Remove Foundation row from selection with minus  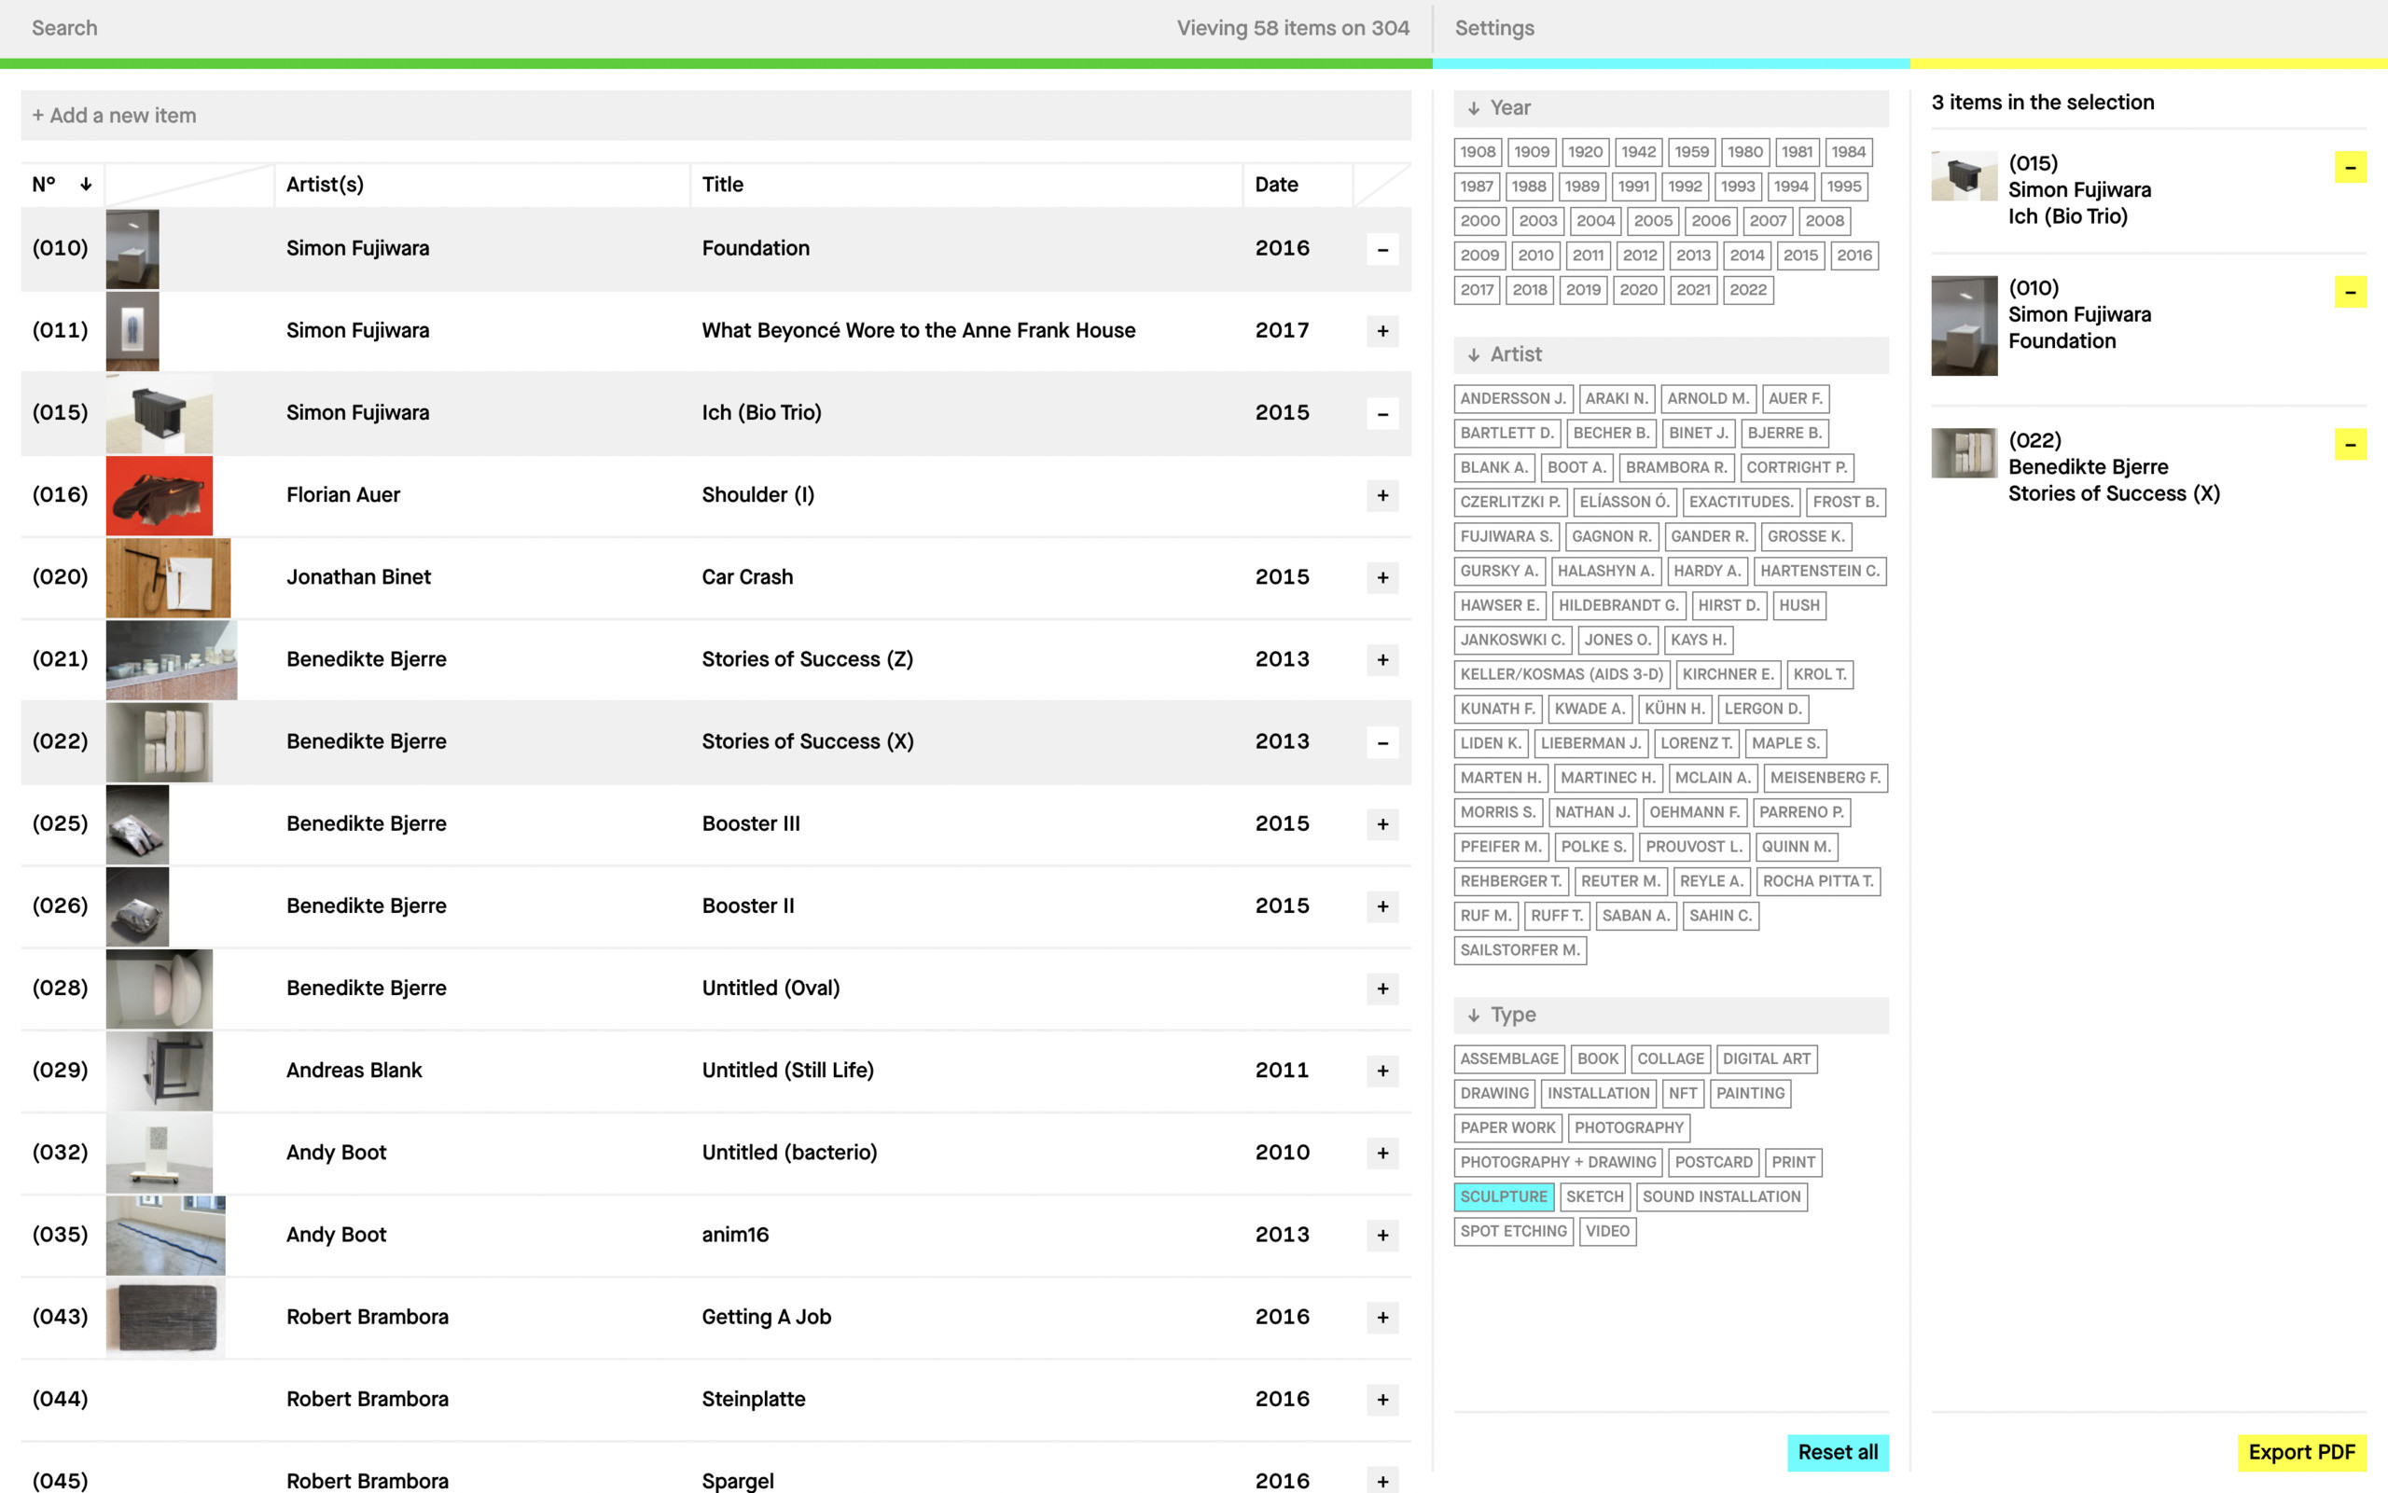[x=1381, y=249]
